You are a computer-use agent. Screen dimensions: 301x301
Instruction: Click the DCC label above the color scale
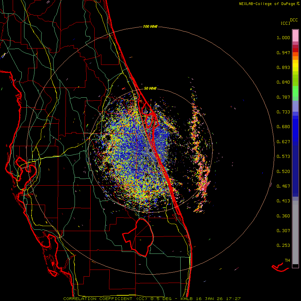(294, 20)
